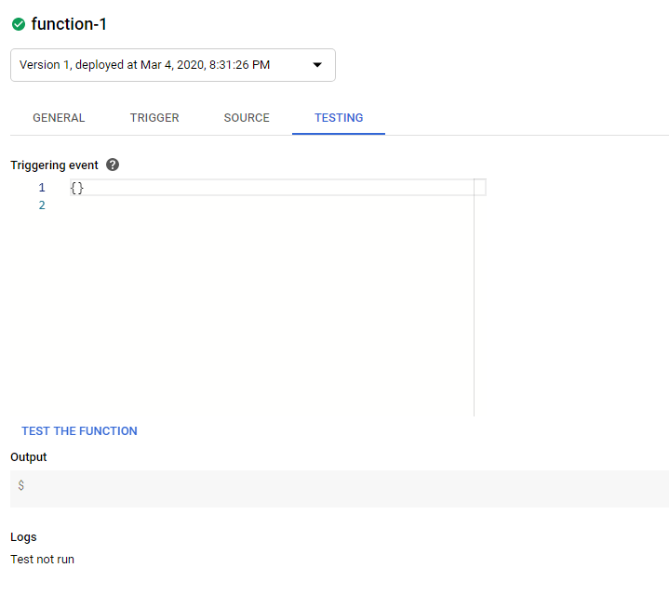
Task: Open the TRIGGER tab
Action: point(154,118)
